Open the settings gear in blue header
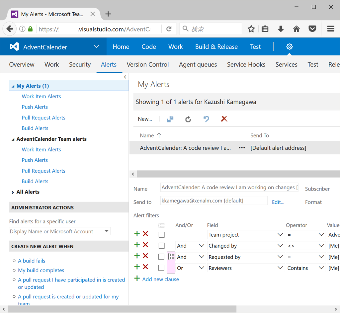 click(x=290, y=46)
